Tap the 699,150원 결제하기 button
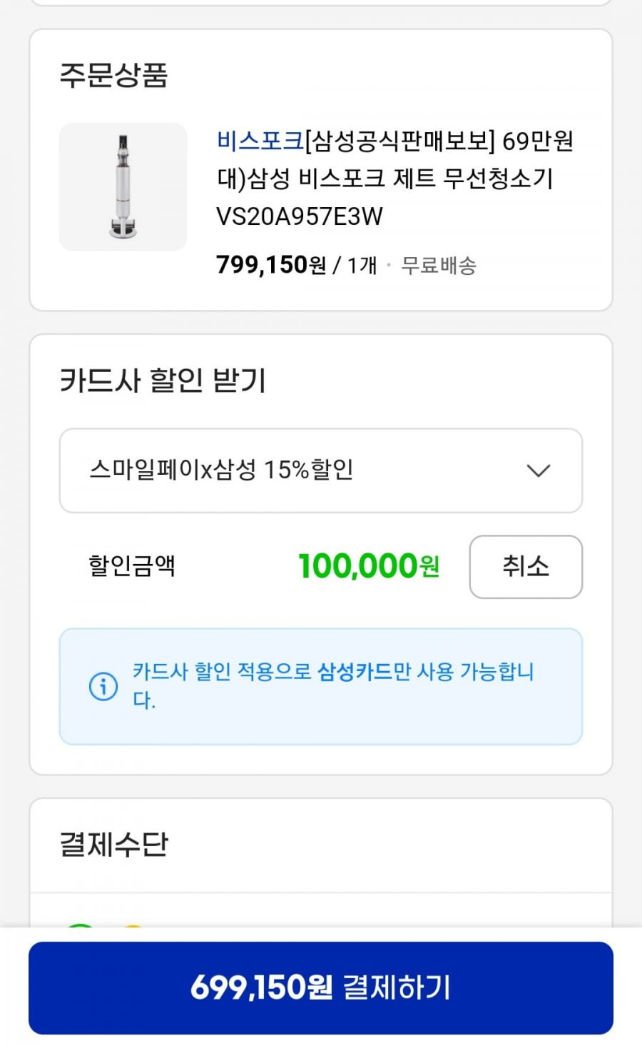642x1046 pixels. [321, 987]
